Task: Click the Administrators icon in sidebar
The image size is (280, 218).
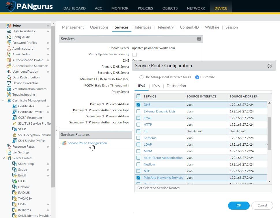Action: tap(9, 48)
